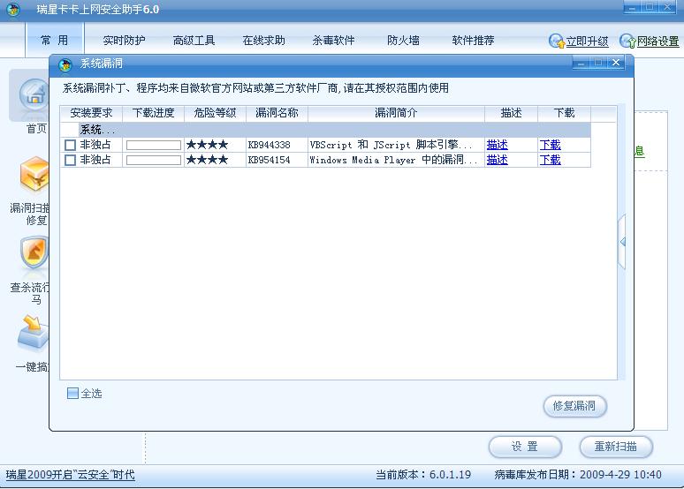Collapse the 系统... group row
Image resolution: width=684 pixels, height=489 pixels.
click(x=325, y=130)
